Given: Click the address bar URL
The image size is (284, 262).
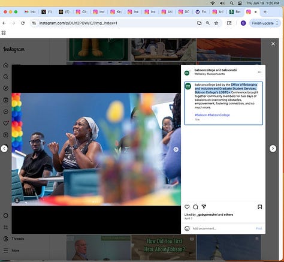Looking at the screenshot, I should 78,23.
